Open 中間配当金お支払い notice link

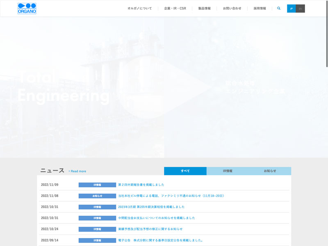point(156,218)
